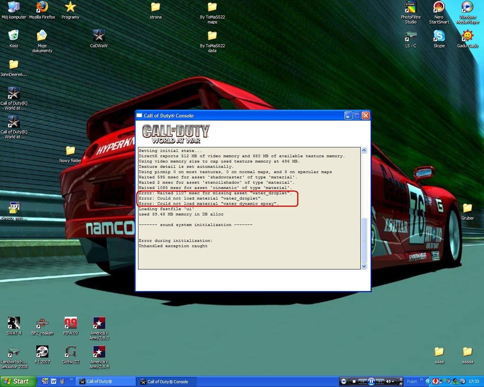
Task: Click the 'Setting initial state...' console line
Action: coord(170,151)
